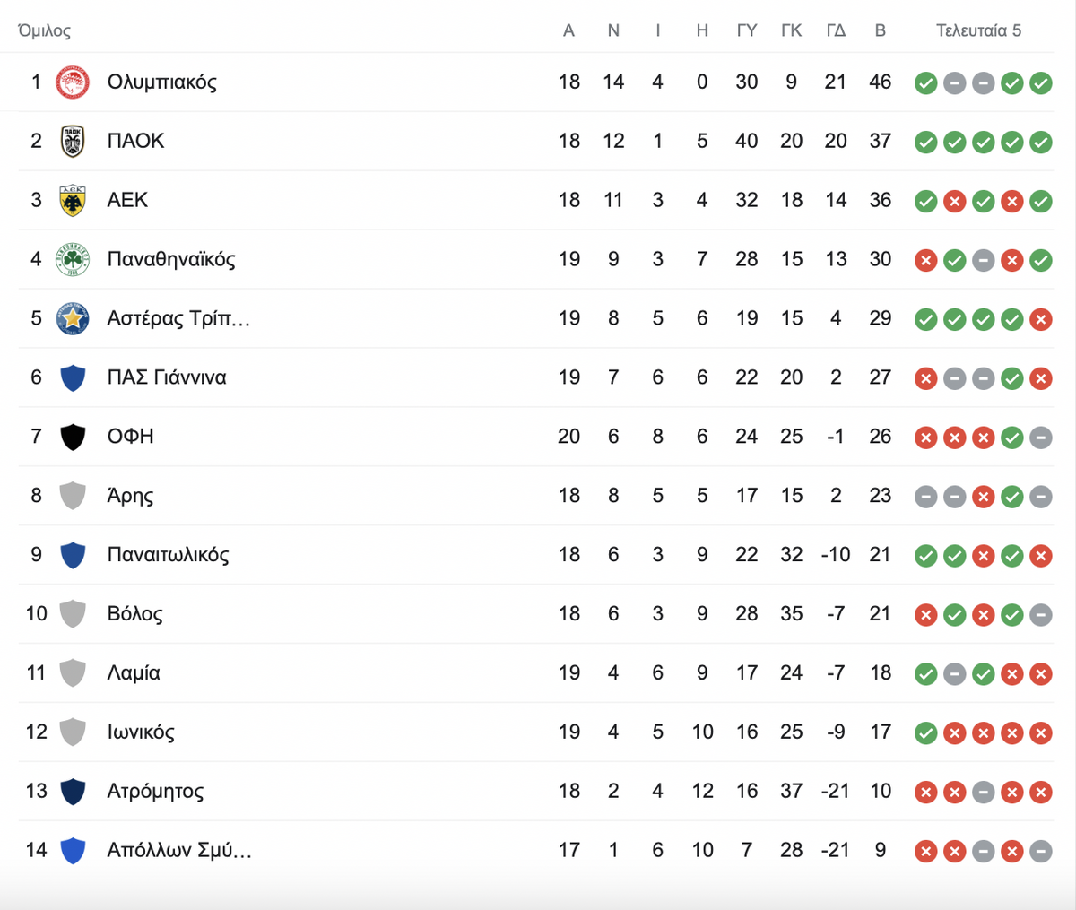Click the Αστέρας Τρίπολης star logo
Viewport: 1076px width, 910px height.
[x=73, y=319]
